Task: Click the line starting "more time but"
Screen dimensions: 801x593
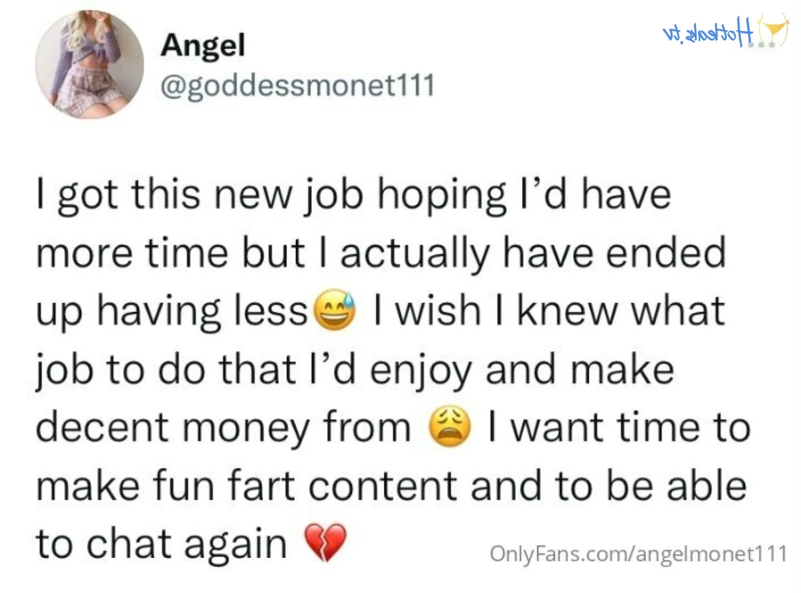Action: pyautogui.click(x=380, y=253)
